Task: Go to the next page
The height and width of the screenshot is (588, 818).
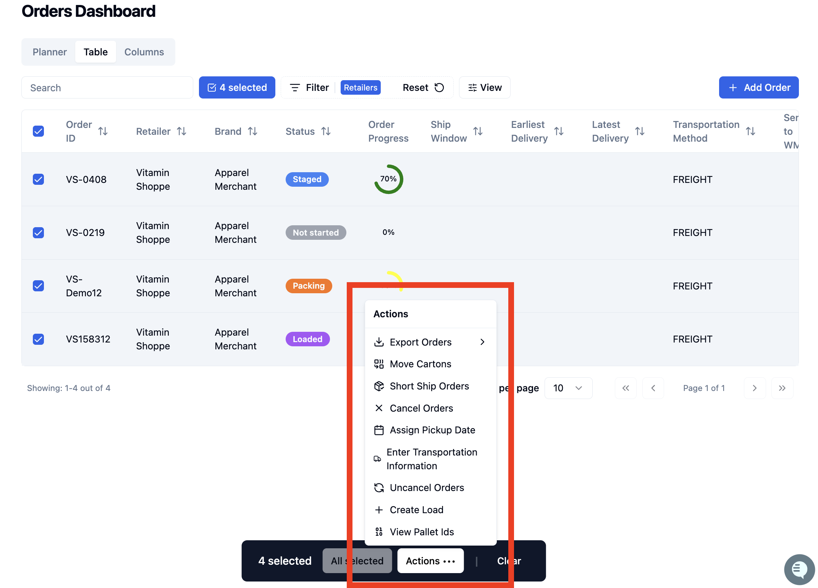Action: click(x=755, y=388)
